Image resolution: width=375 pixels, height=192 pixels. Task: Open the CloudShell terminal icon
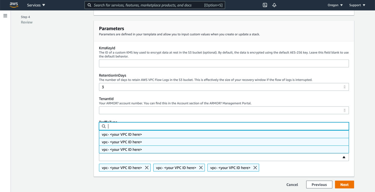[265, 5]
